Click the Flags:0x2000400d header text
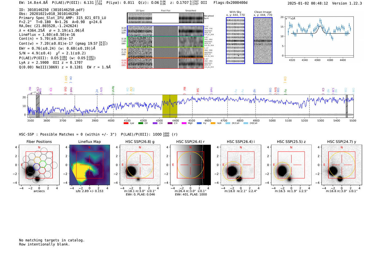The width and height of the screenshot is (381, 259). click(231, 2)
